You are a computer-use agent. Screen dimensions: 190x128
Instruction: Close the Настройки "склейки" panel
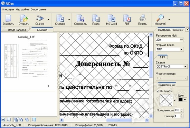pos(188,29)
